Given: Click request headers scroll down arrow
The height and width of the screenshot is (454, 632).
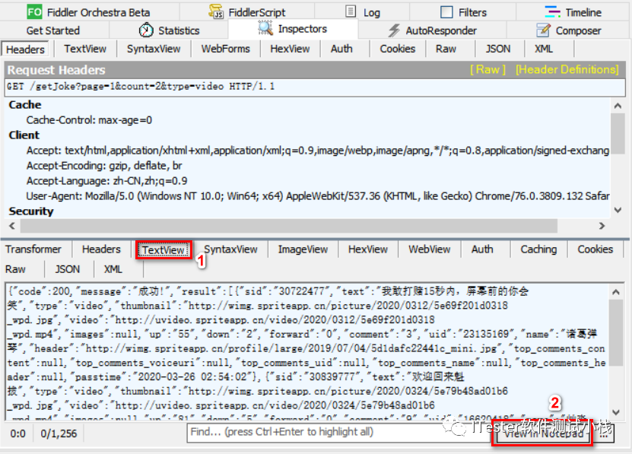Looking at the screenshot, I should coord(618,210).
